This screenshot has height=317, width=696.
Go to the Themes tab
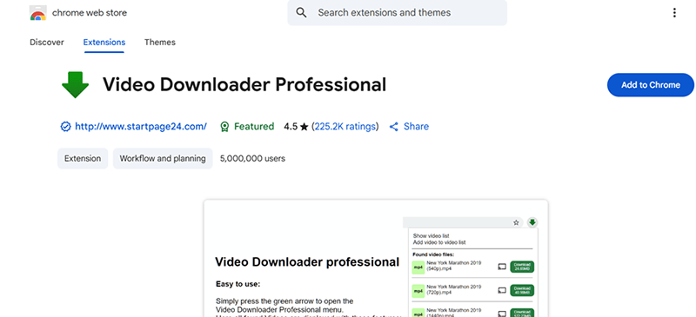tap(160, 42)
